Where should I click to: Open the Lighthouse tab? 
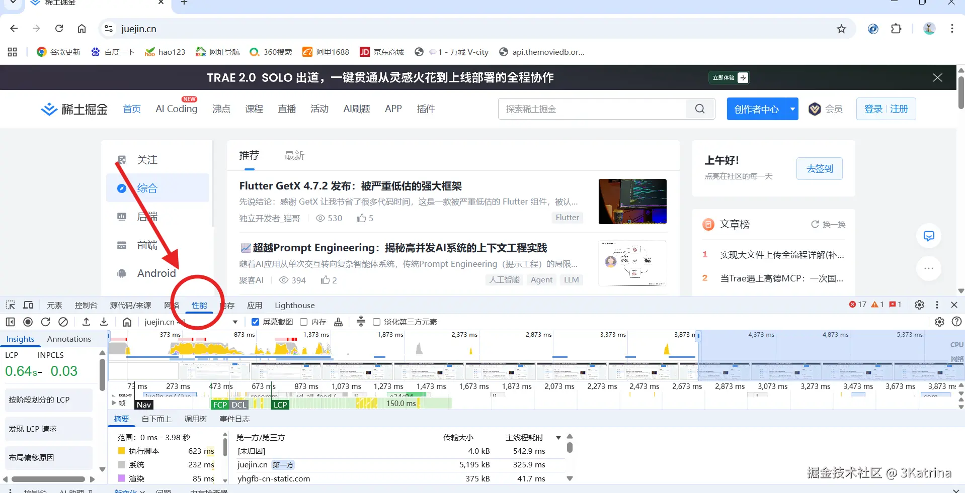point(295,305)
